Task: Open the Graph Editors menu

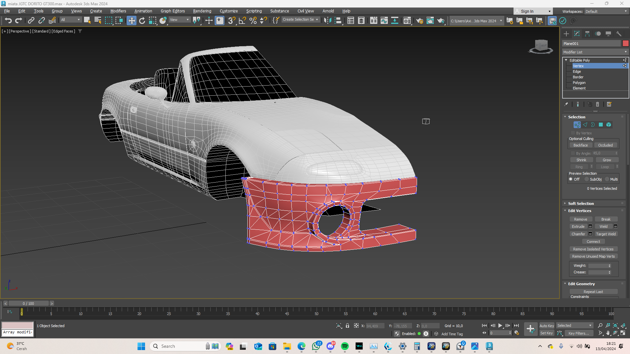Action: click(173, 11)
